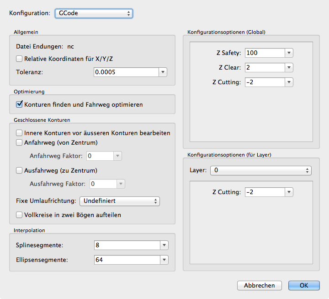Open the Konfiguration GCode dropdown
The height and width of the screenshot is (299, 329).
(94, 13)
